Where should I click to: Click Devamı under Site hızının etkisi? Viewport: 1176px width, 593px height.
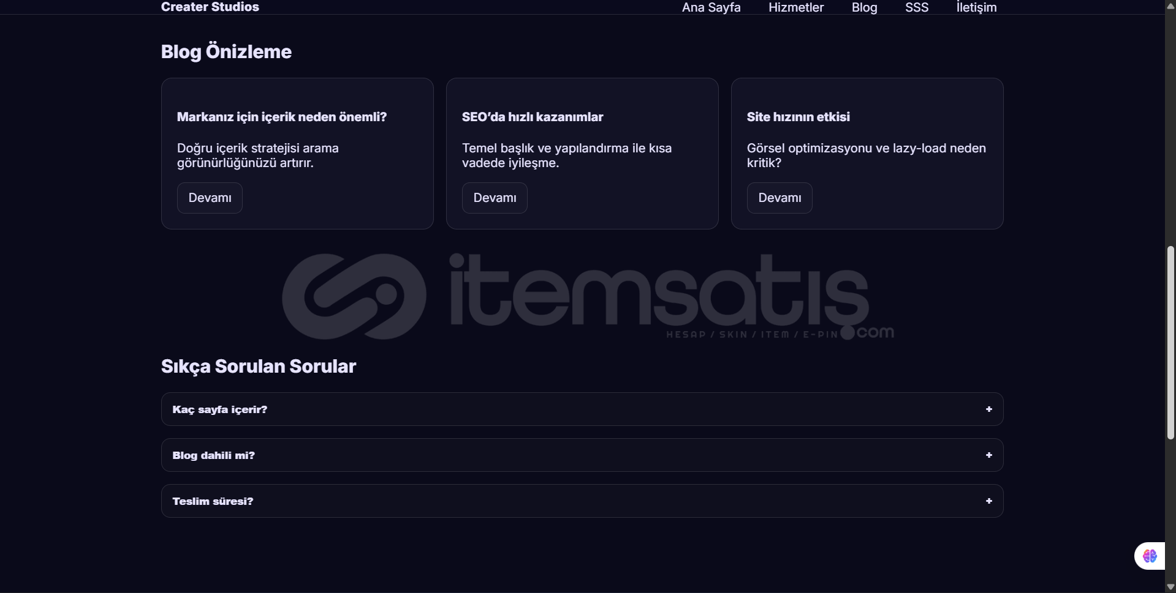780,198
